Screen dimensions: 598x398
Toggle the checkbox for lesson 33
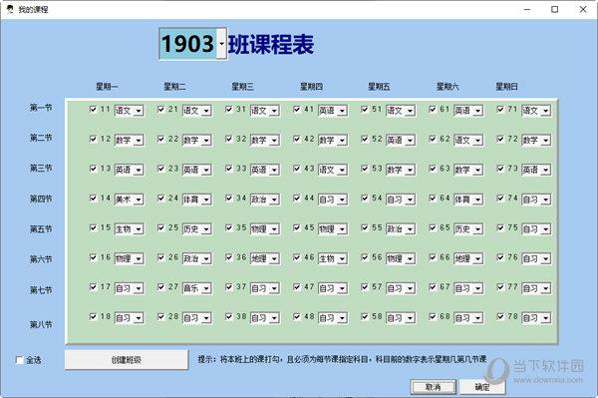(x=229, y=169)
